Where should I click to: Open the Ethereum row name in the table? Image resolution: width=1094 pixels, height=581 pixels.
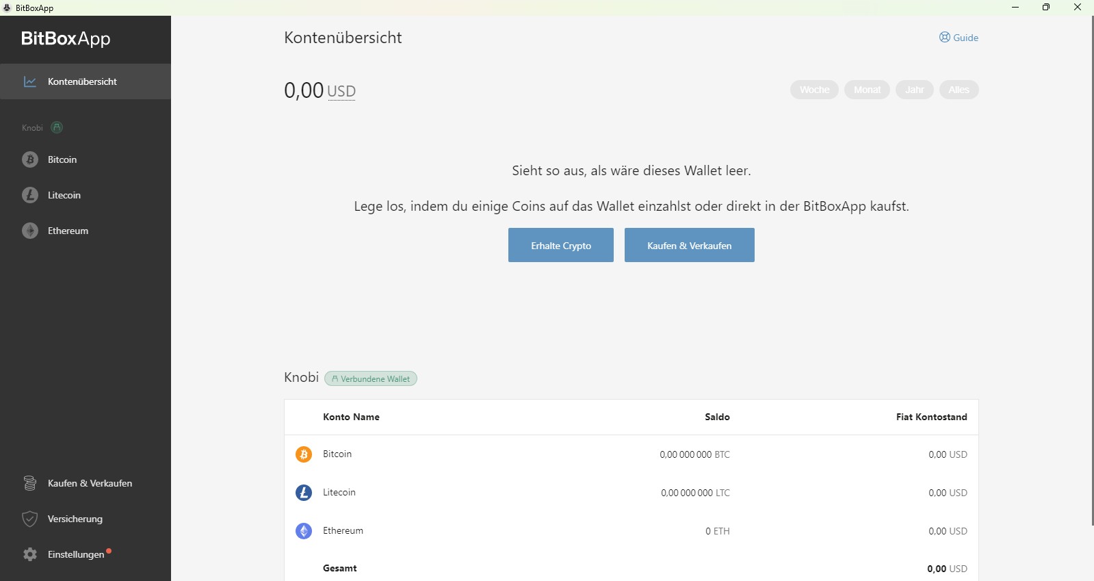point(343,530)
